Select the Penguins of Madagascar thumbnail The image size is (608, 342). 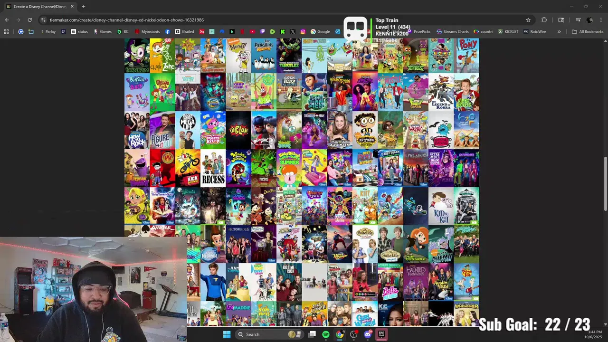coord(264,56)
